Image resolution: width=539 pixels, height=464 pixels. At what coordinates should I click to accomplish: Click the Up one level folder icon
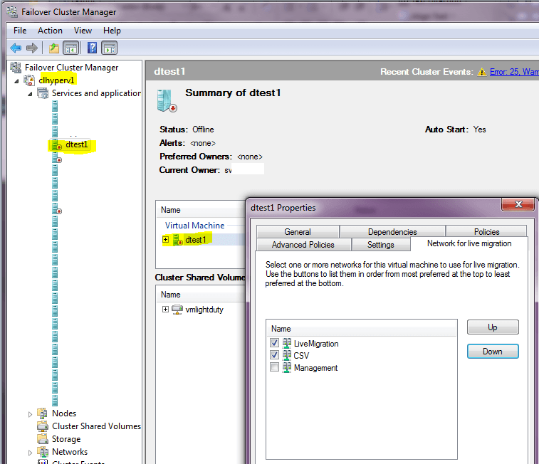click(54, 48)
